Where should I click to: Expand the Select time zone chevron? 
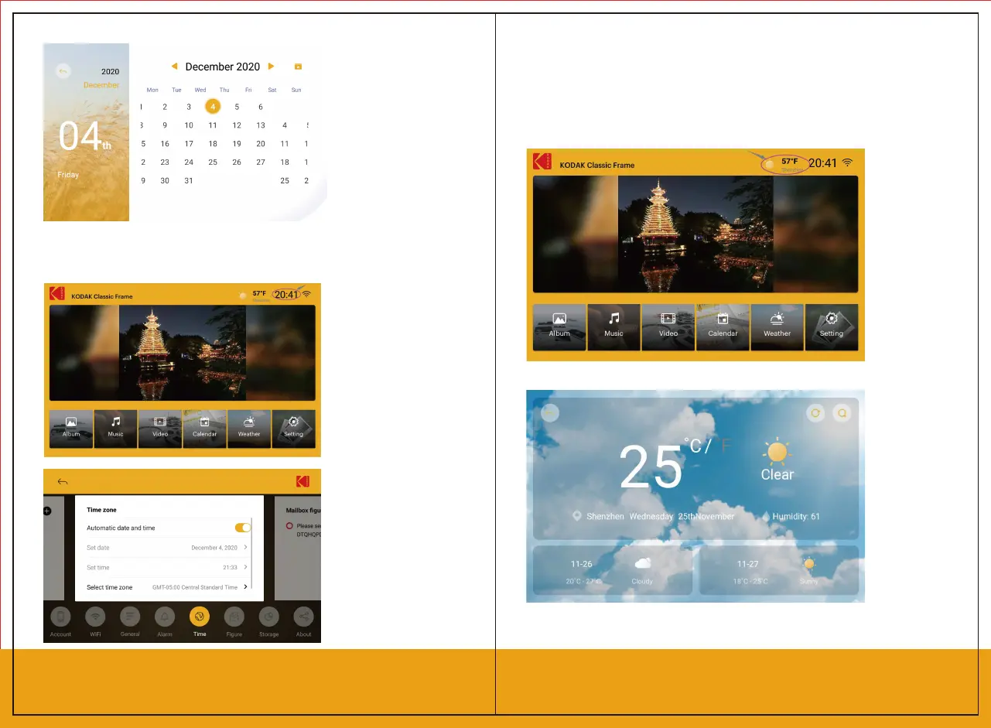click(x=245, y=587)
